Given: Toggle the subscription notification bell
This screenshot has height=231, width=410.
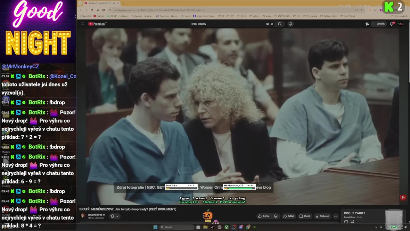Looking at the screenshot, I should click(x=112, y=216).
